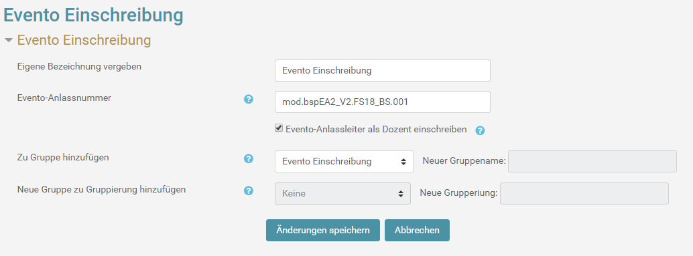This screenshot has height=256, width=693.
Task: Click the Neue Grupperiung label
Action: click(x=458, y=193)
